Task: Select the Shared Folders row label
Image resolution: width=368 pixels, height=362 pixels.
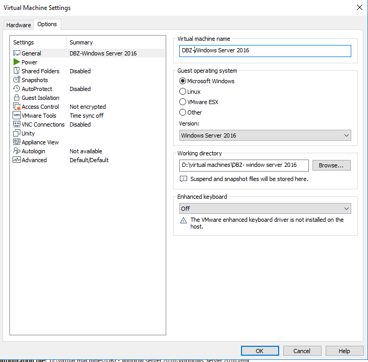Action: [40, 71]
